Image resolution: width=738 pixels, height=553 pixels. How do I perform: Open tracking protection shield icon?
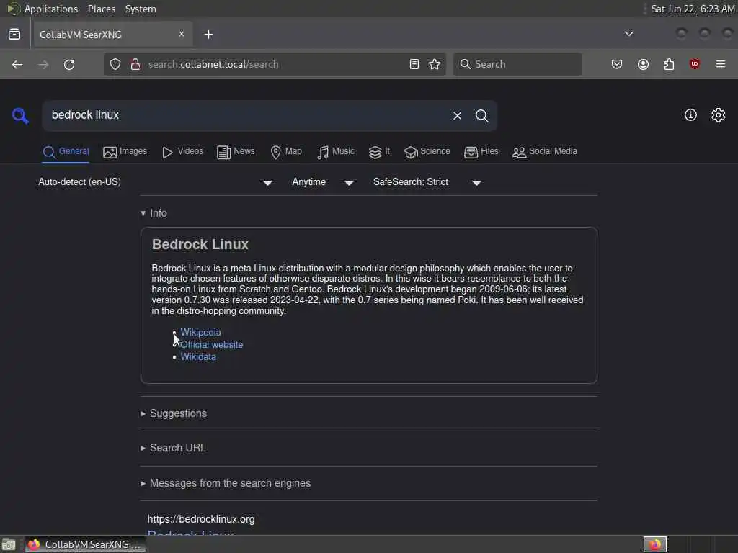coord(115,64)
